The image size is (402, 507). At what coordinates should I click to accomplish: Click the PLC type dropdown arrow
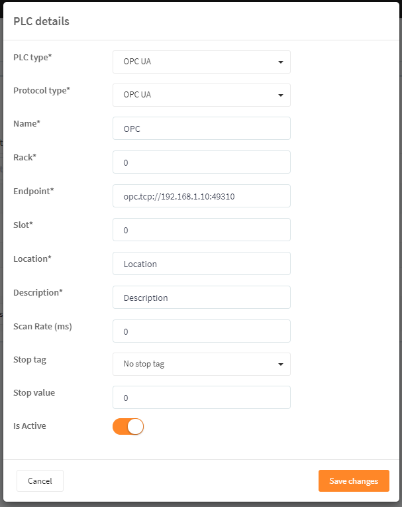281,62
